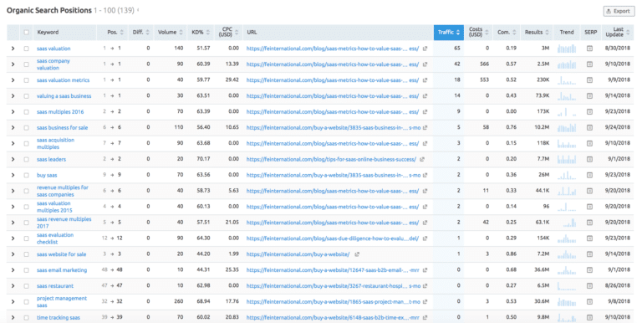642x323 pixels.
Task: Open external link icon for saas website for sale URL
Action: (x=357, y=254)
